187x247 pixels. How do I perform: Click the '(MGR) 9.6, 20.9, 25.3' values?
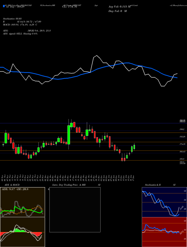click(x=39, y=31)
